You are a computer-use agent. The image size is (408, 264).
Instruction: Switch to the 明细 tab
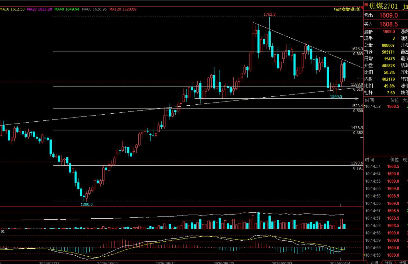click(374, 262)
